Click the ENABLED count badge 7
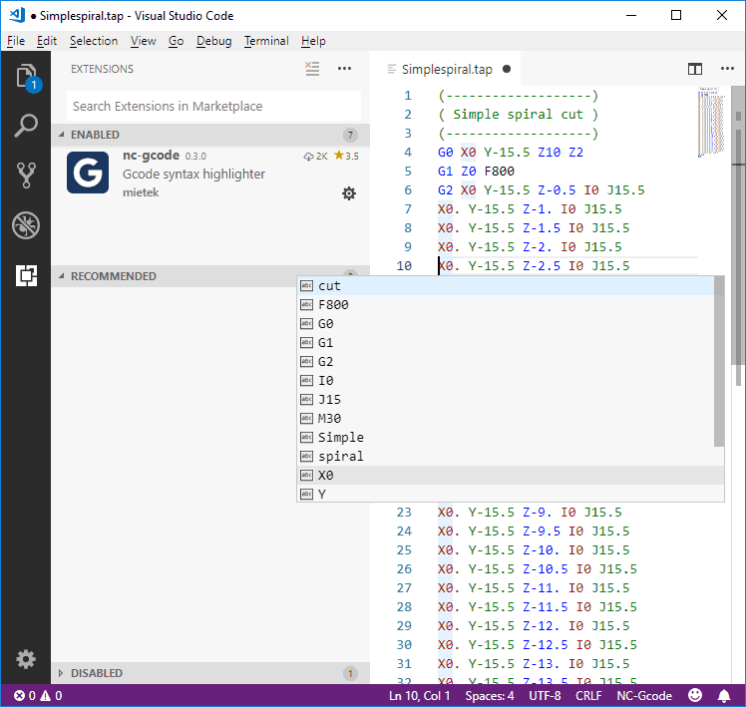Screen dimensions: 746x707 [x=350, y=135]
